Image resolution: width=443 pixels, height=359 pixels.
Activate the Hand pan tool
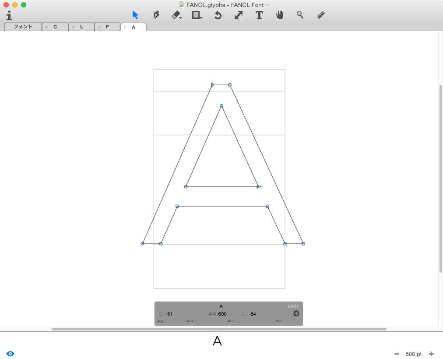[x=280, y=15]
